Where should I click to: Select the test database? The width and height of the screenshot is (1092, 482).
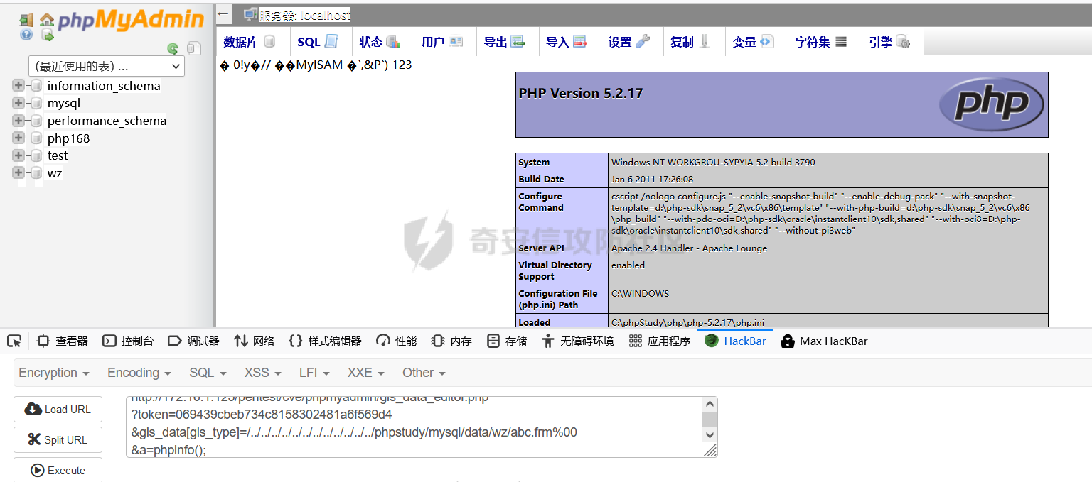(58, 155)
